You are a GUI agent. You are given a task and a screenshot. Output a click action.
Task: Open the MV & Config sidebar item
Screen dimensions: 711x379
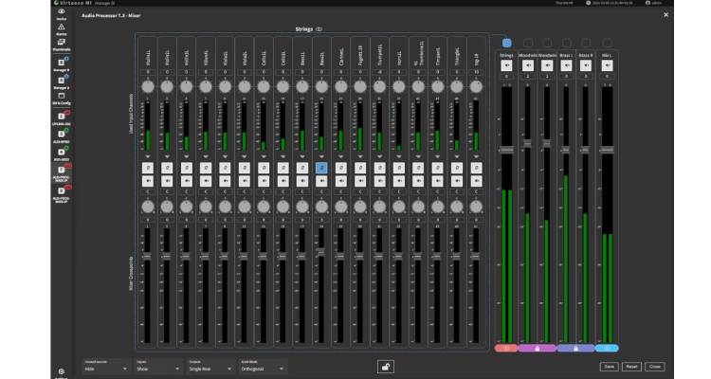[x=61, y=98]
